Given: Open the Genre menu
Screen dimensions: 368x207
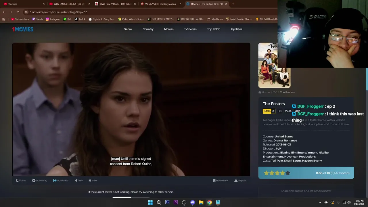Looking at the screenshot, I should (x=128, y=29).
